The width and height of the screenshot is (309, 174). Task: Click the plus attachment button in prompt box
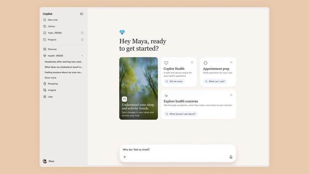pyautogui.click(x=125, y=157)
